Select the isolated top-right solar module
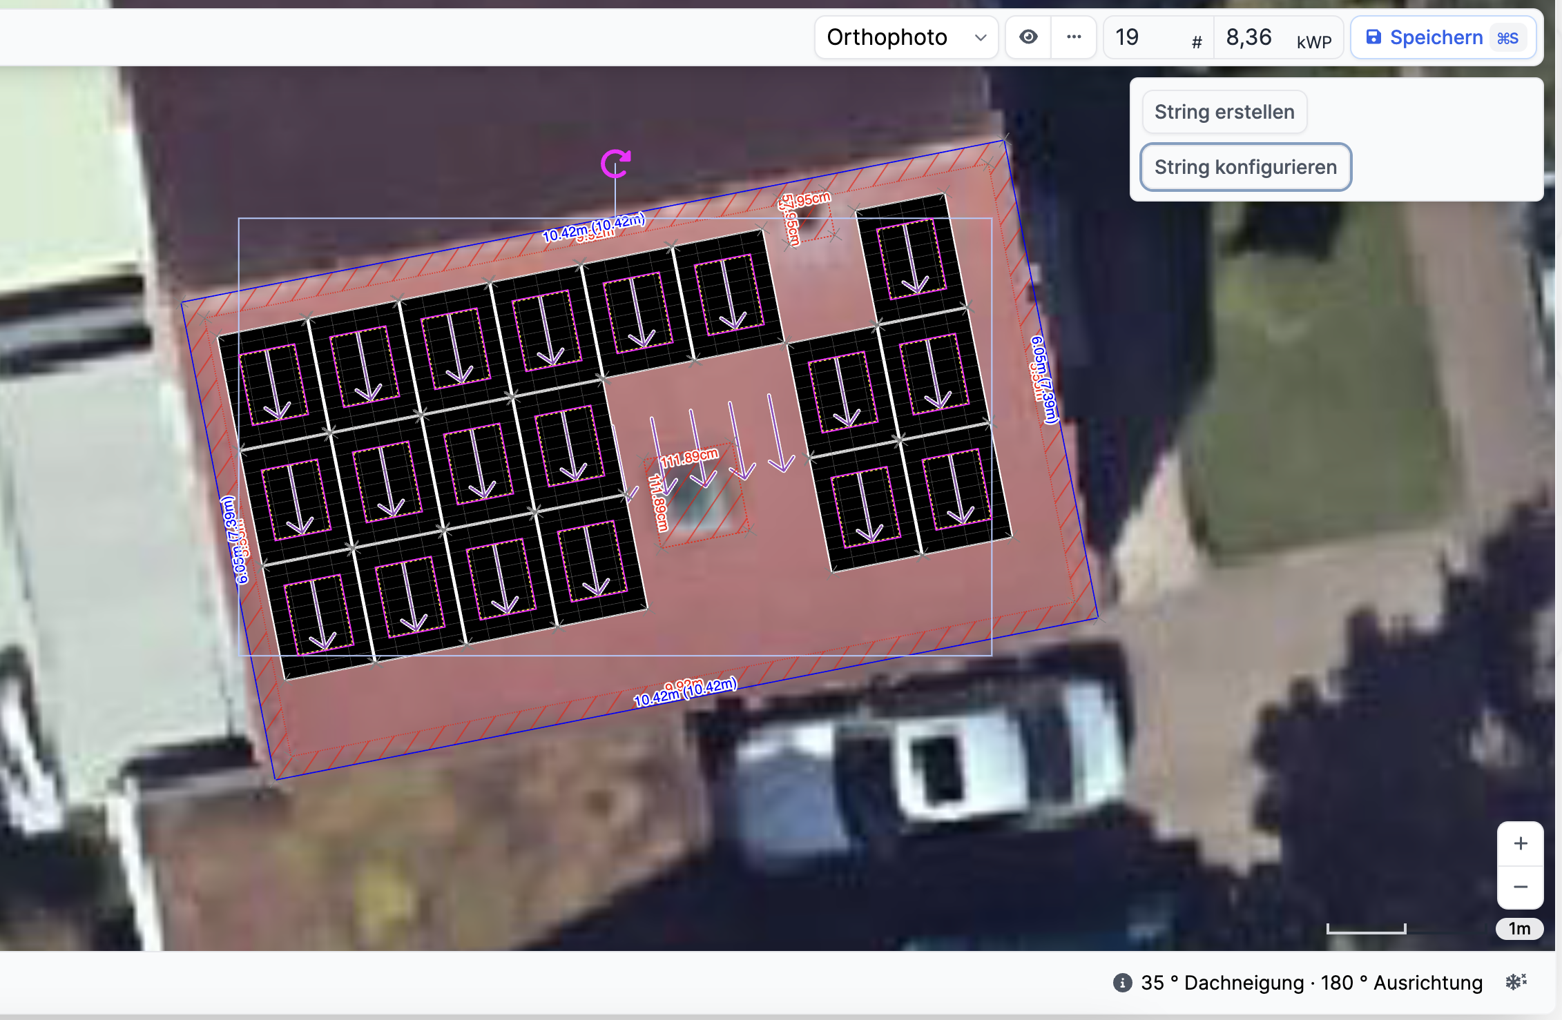The width and height of the screenshot is (1562, 1020). click(x=910, y=257)
